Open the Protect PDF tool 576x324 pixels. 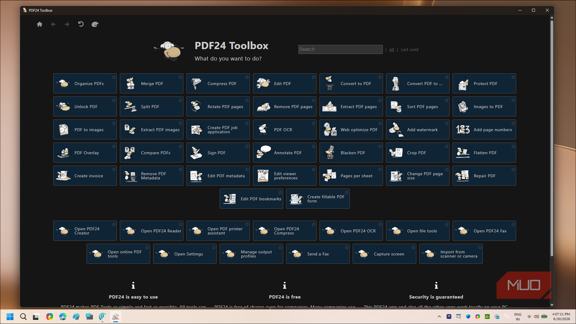click(x=484, y=83)
